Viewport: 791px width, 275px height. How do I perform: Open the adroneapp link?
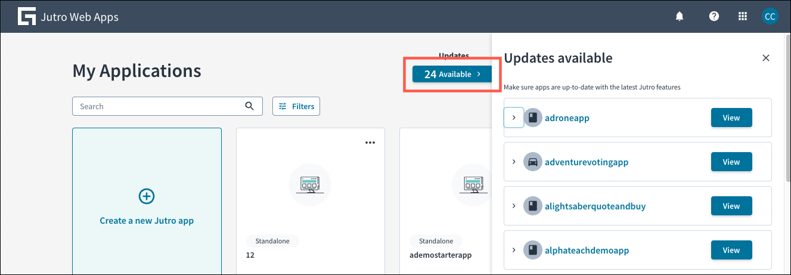click(567, 118)
